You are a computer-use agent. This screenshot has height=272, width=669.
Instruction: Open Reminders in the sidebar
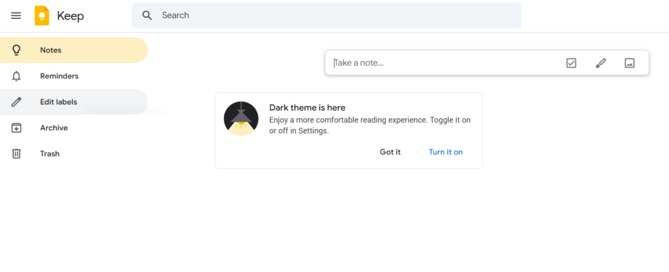pos(74,76)
